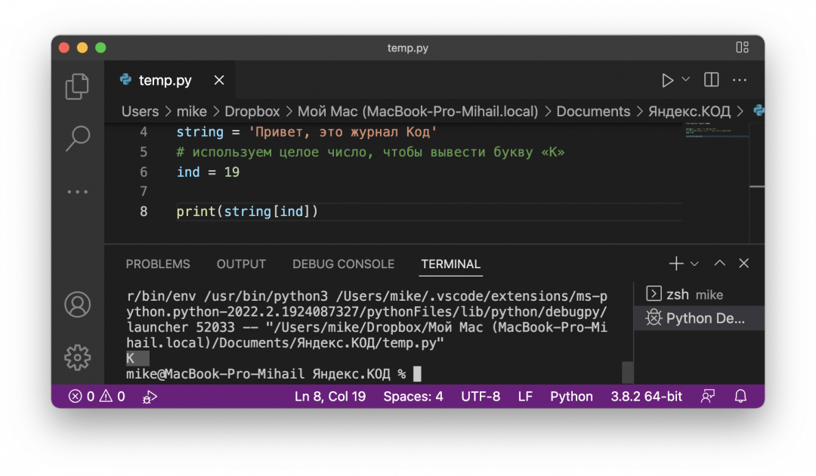Change the Python language mode in status bar

(571, 397)
